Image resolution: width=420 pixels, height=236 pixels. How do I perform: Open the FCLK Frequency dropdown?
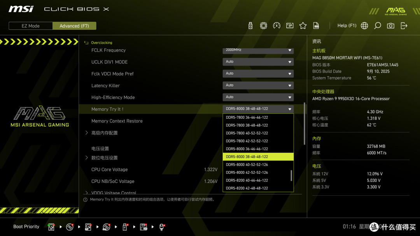click(258, 50)
